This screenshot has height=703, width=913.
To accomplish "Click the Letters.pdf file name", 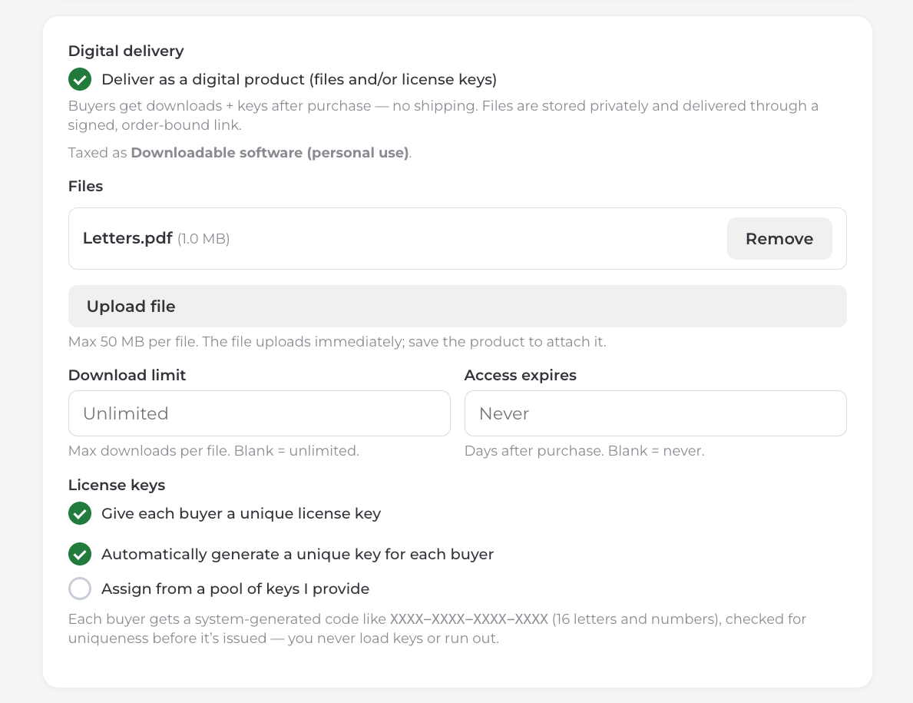I will (127, 238).
